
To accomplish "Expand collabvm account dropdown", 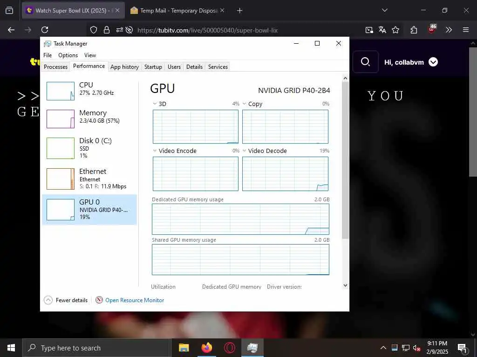I will click(433, 62).
